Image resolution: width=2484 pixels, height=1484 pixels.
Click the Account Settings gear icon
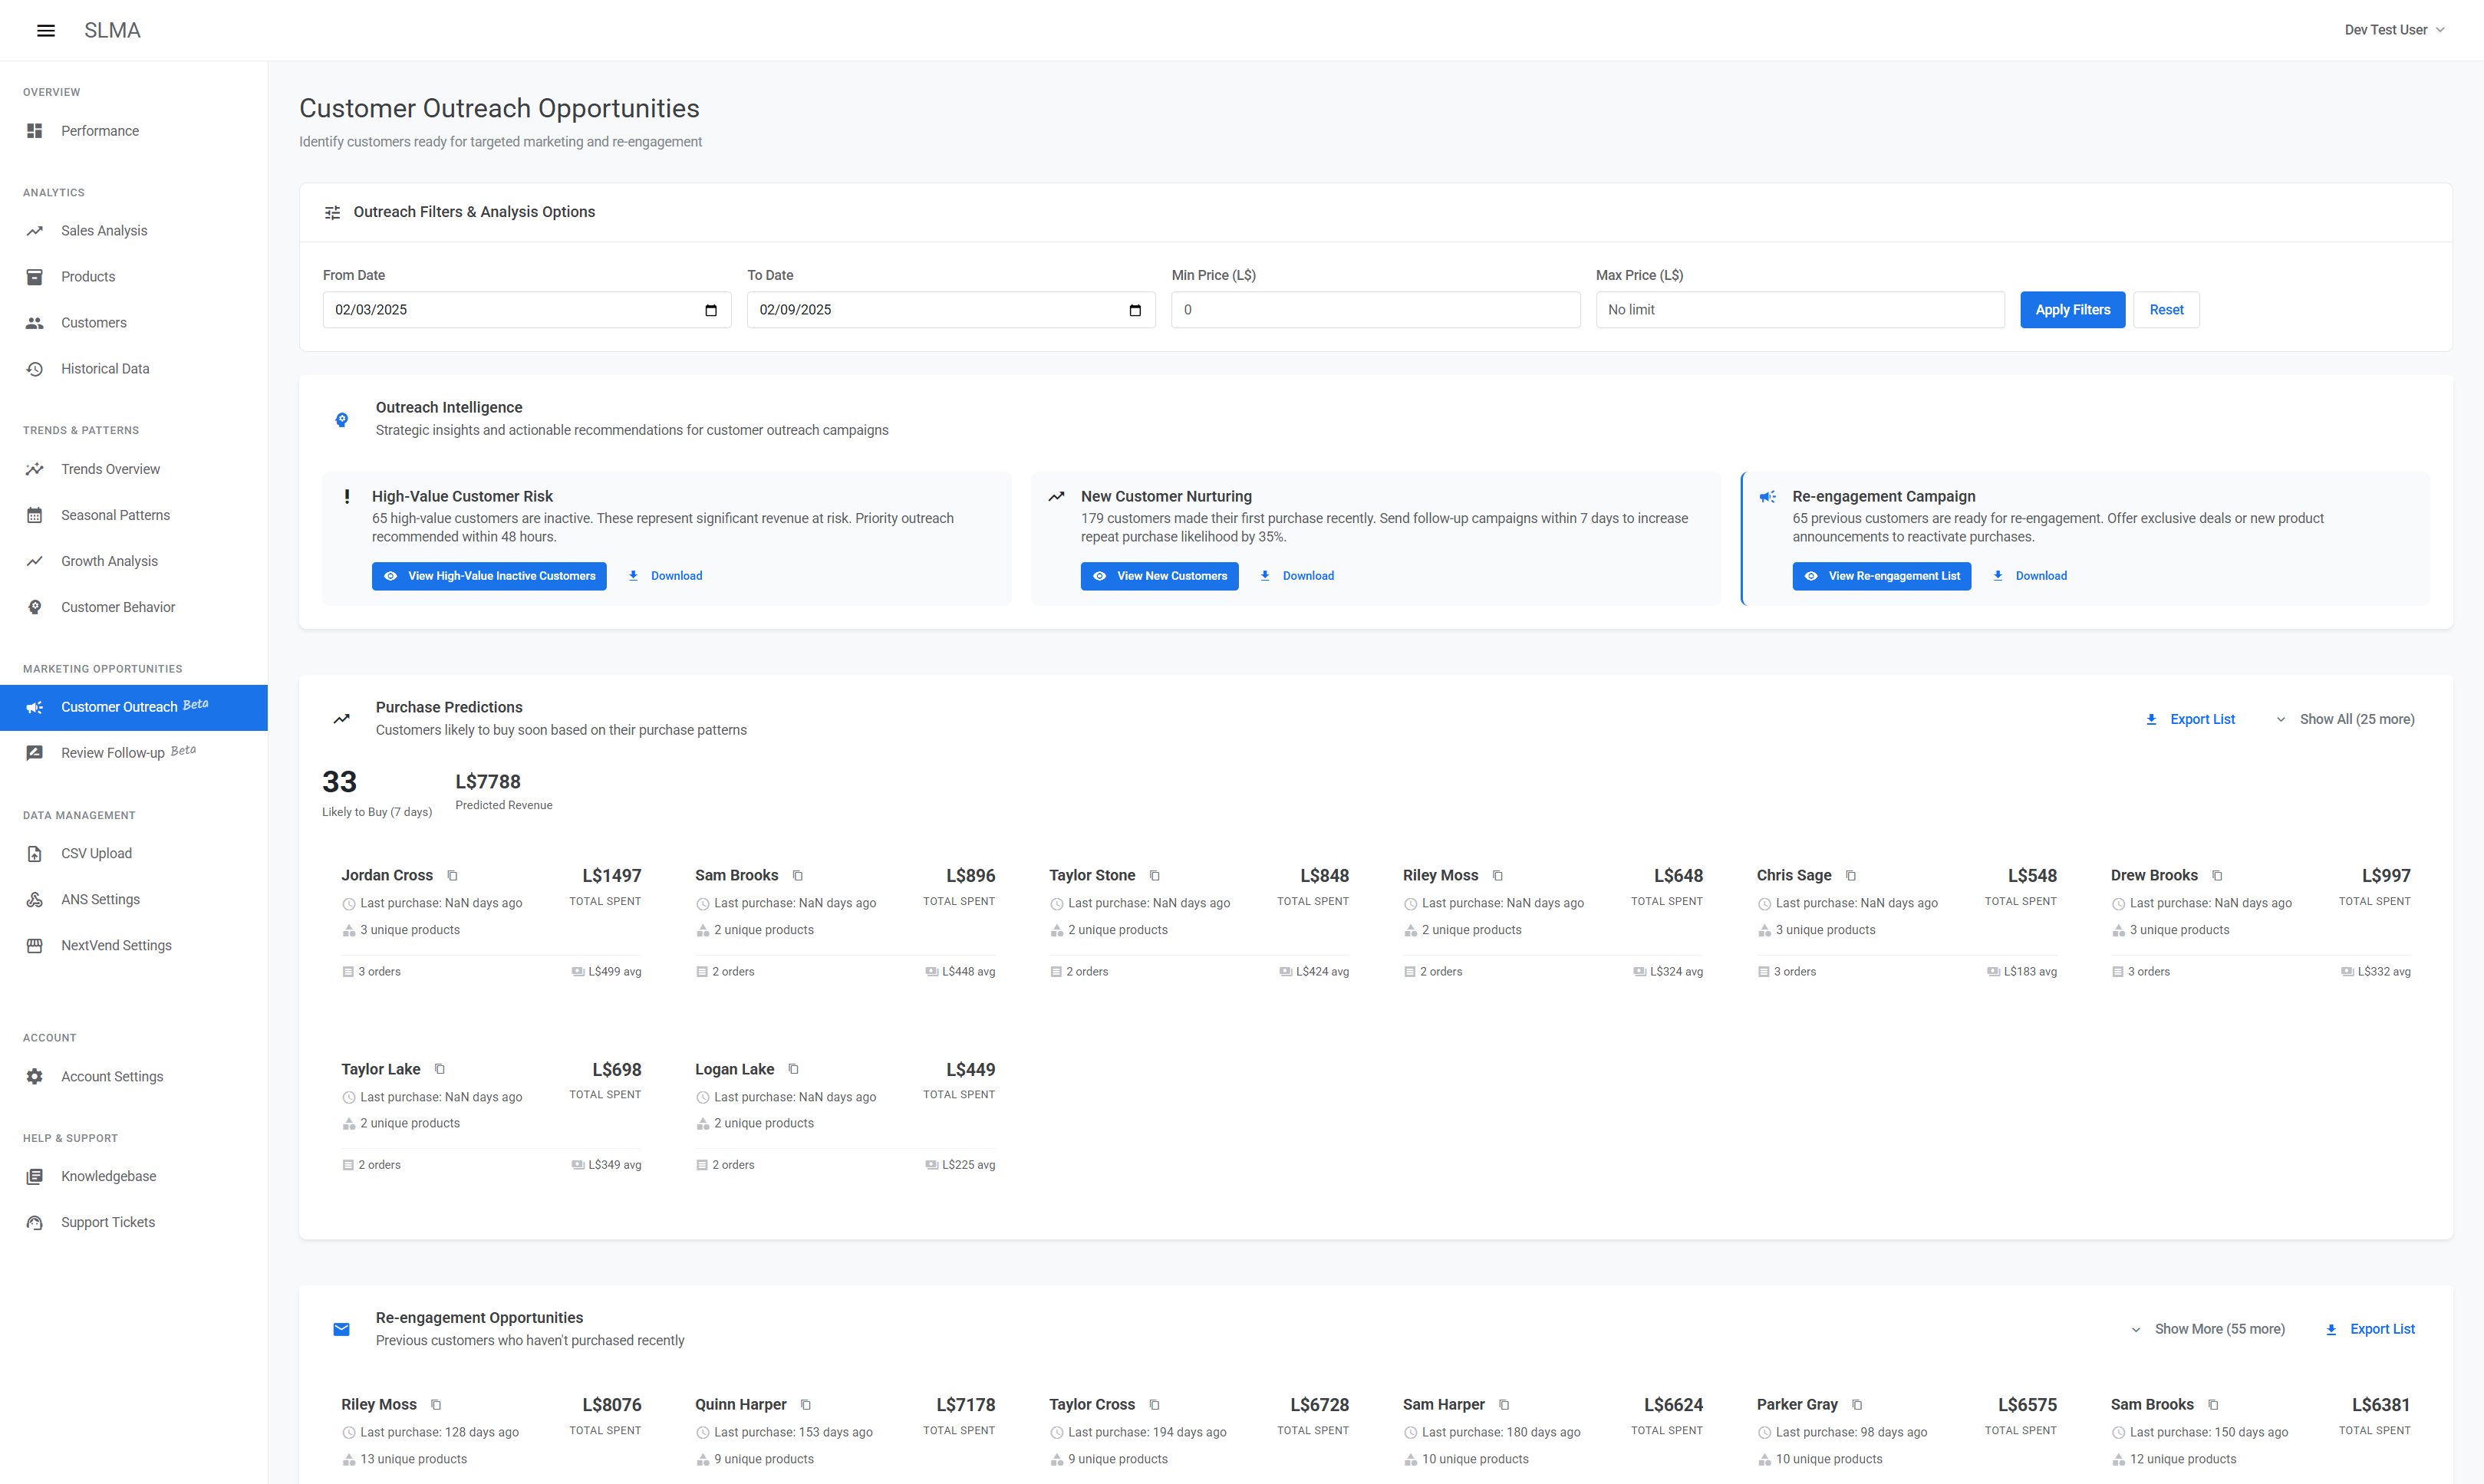click(x=35, y=1077)
